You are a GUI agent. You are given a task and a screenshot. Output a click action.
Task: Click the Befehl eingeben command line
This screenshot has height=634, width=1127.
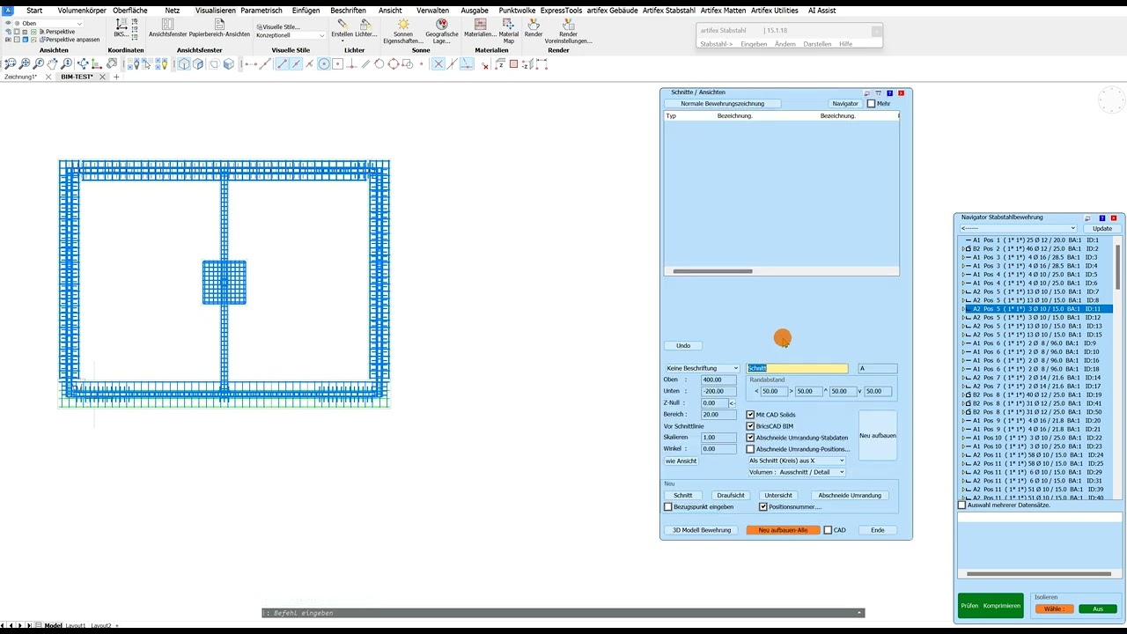coord(563,613)
